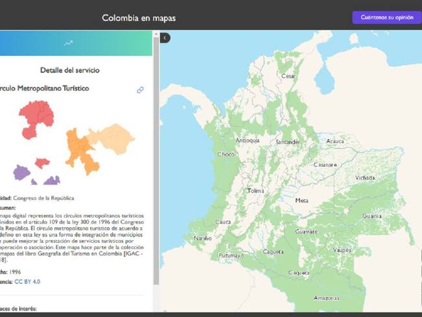Image resolution: width=422 pixels, height=317 pixels.
Task: Copy link with the chain icon
Action: pos(140,90)
